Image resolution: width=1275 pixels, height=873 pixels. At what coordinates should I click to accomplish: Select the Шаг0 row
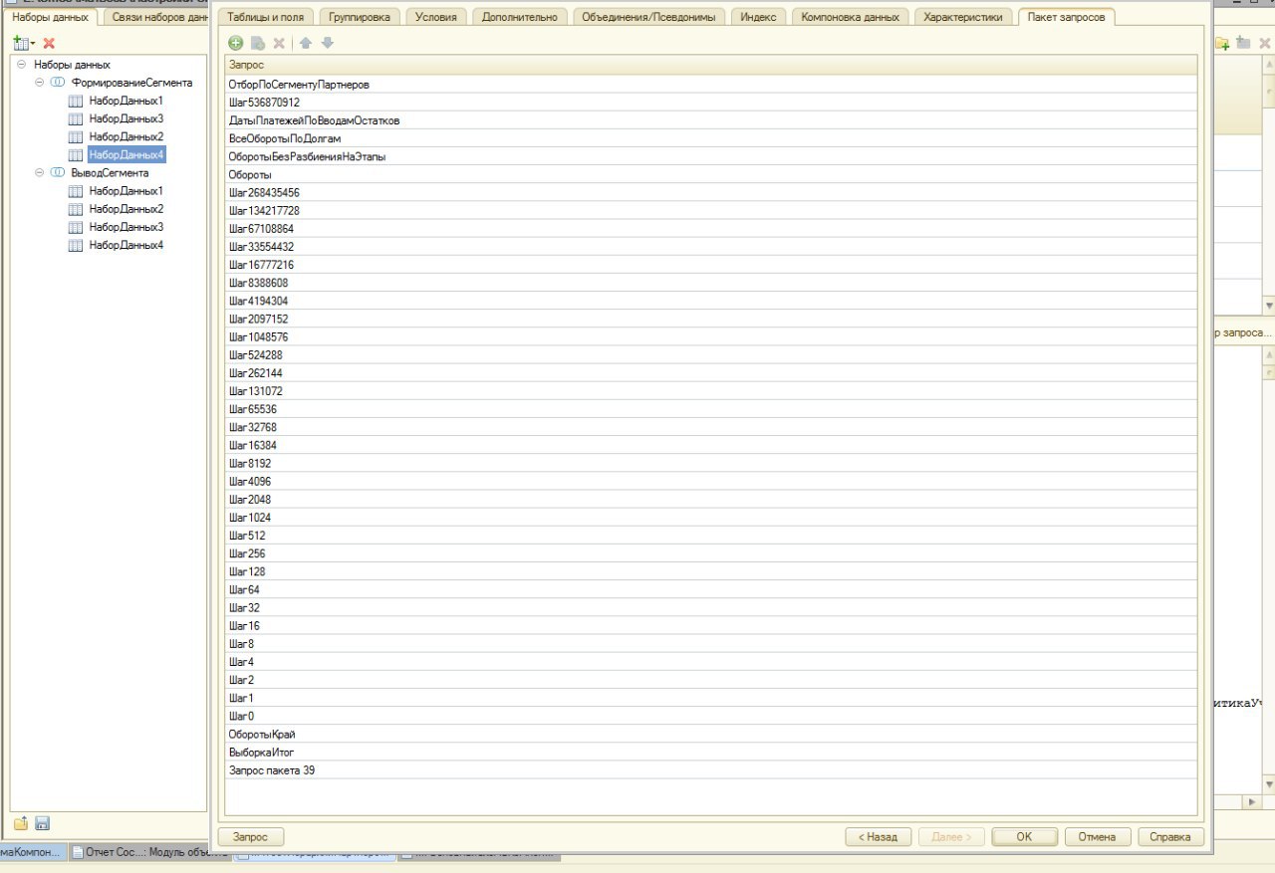click(711, 716)
